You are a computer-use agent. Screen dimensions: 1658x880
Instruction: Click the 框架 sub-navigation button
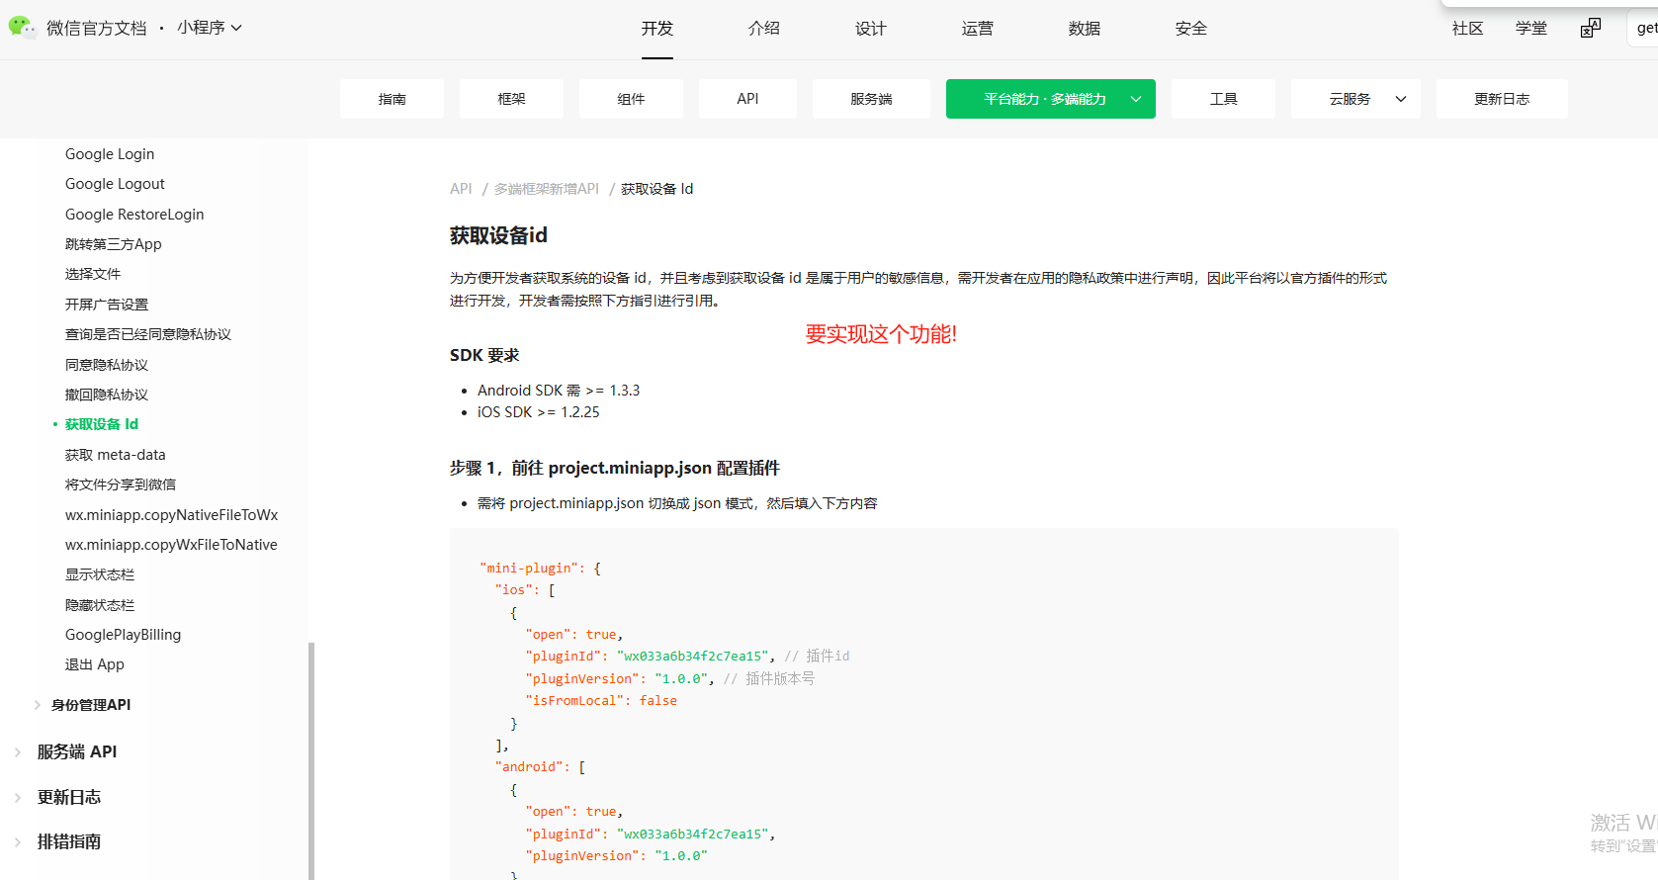click(511, 99)
